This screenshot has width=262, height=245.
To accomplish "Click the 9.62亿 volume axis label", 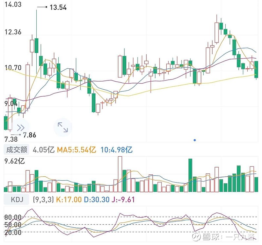I will (x=15, y=161).
